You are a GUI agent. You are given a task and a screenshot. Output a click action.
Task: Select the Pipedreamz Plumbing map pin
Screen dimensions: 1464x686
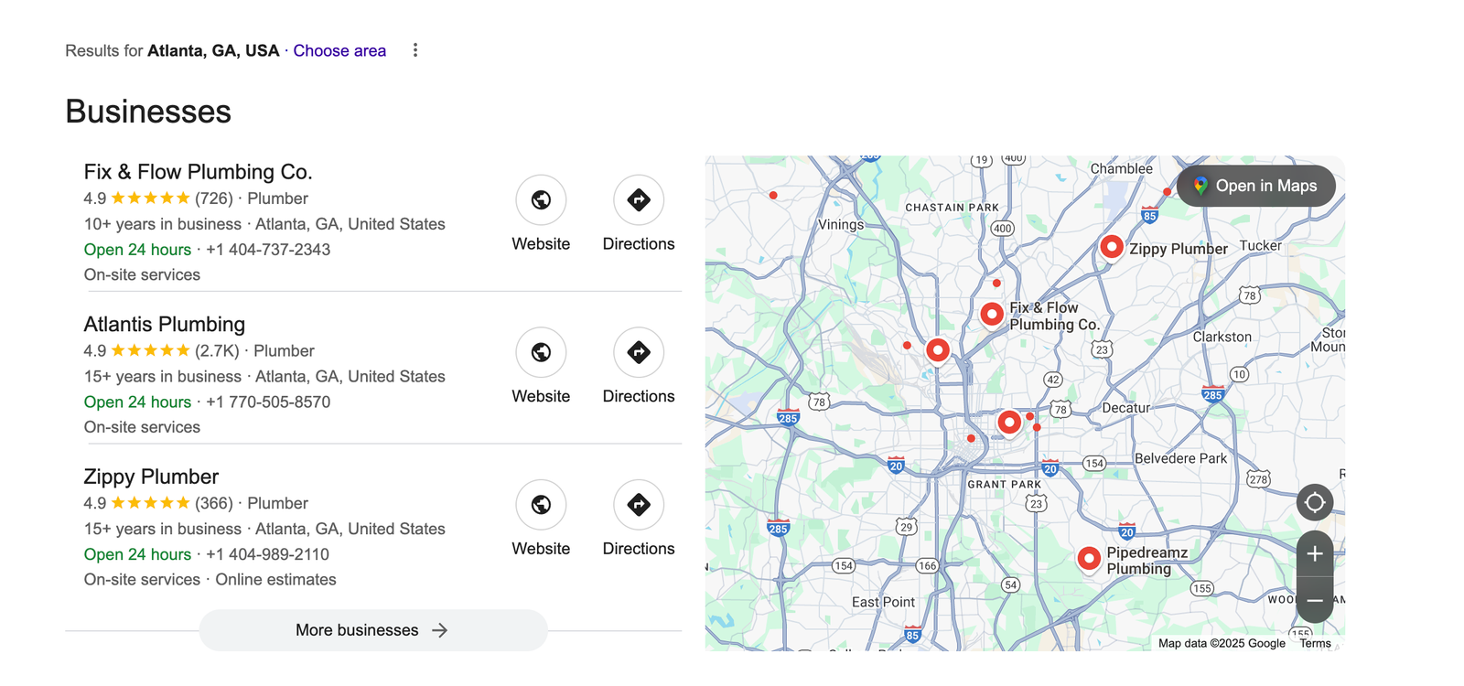pos(1089,559)
